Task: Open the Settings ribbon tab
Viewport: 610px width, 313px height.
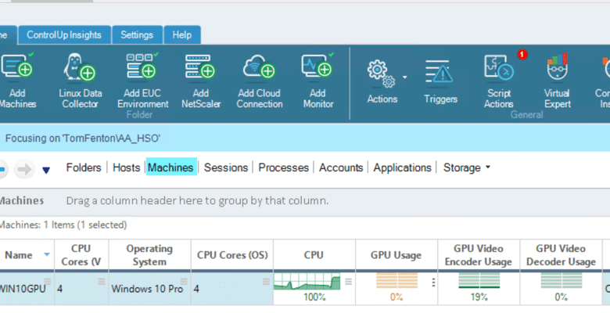Action: point(137,35)
